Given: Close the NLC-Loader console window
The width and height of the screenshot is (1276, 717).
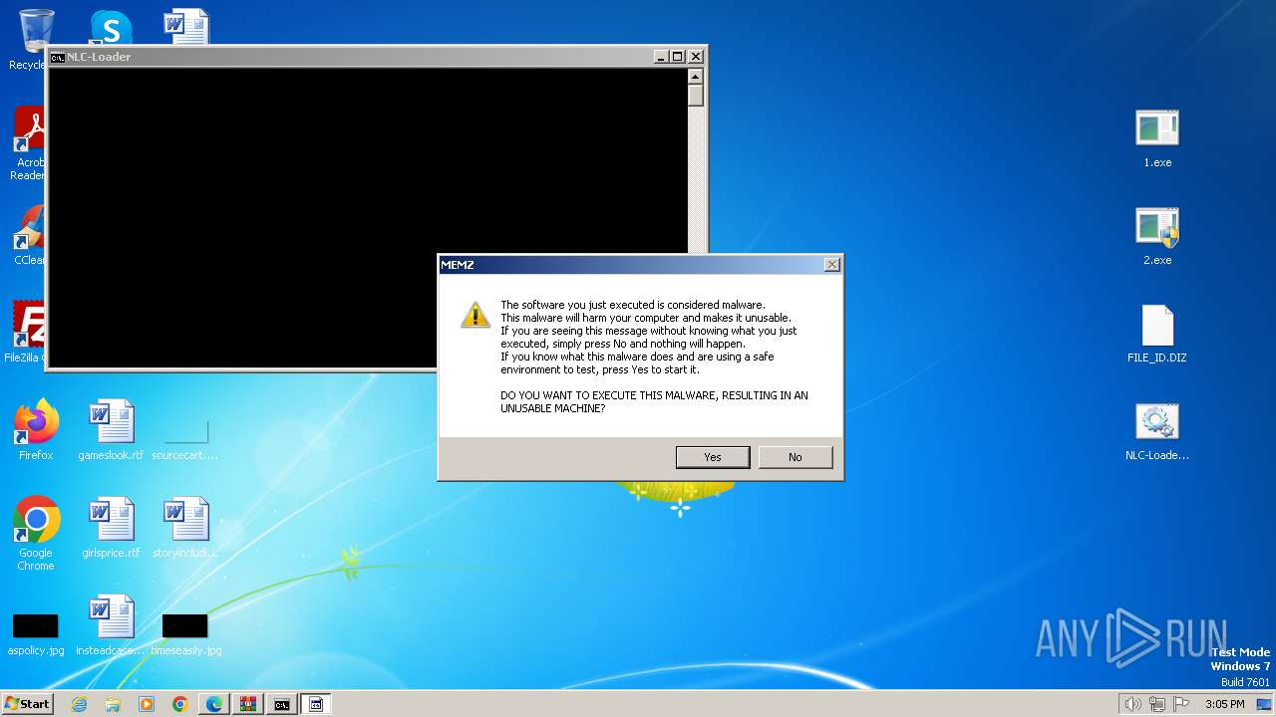Looking at the screenshot, I should [x=696, y=57].
